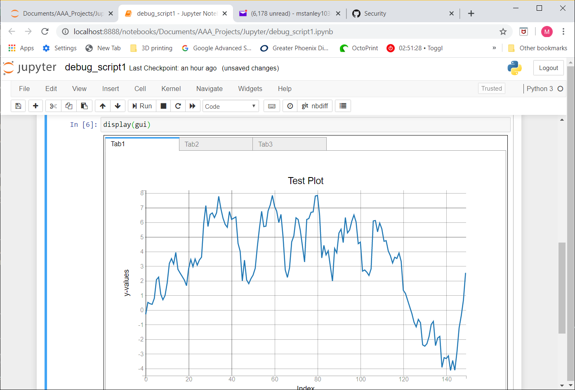The width and height of the screenshot is (575, 390).
Task: Open Chrome's three-dot customize menu
Action: click(x=563, y=31)
